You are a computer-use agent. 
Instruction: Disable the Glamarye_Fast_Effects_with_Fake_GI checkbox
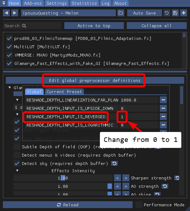tap(9, 63)
